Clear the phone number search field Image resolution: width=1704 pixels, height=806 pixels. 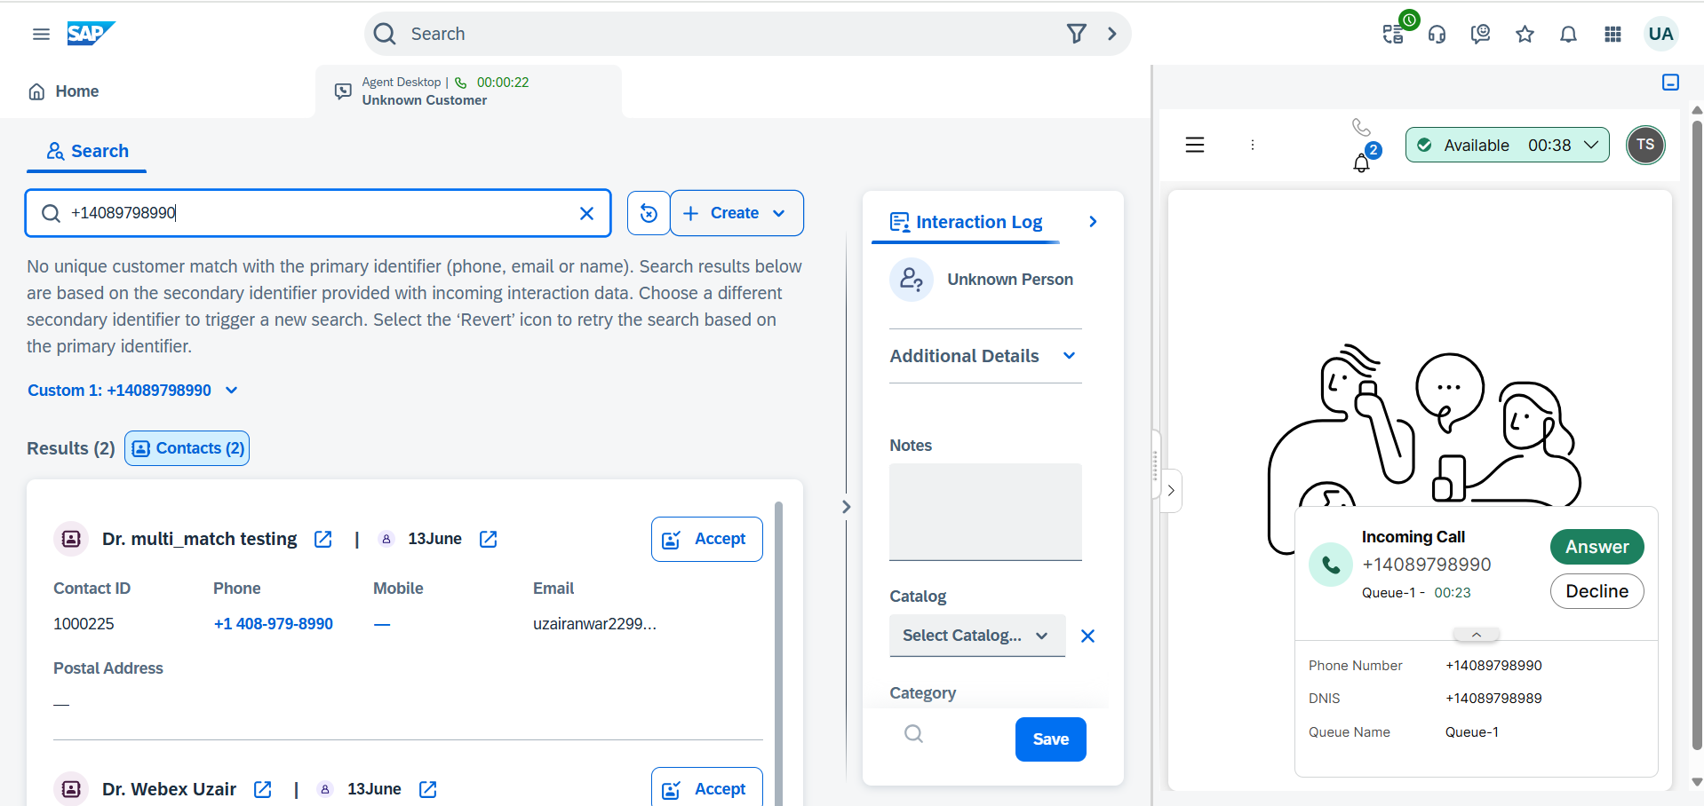(x=586, y=213)
